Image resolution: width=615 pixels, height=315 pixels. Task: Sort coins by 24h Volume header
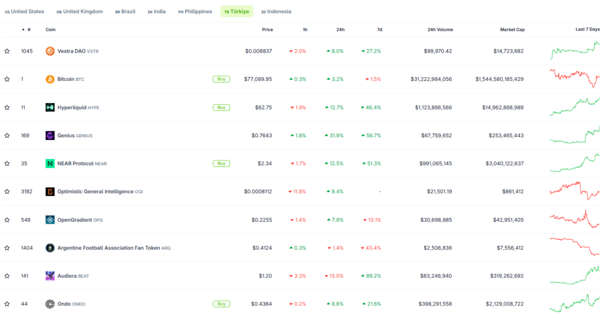click(x=440, y=30)
